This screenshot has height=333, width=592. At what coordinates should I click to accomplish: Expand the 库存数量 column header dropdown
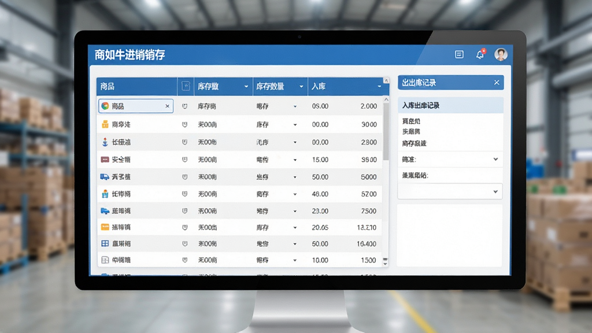click(x=301, y=87)
